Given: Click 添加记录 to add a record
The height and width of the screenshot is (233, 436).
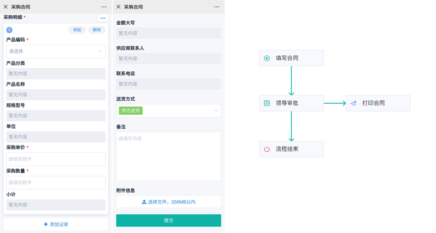Looking at the screenshot, I should point(56,224).
